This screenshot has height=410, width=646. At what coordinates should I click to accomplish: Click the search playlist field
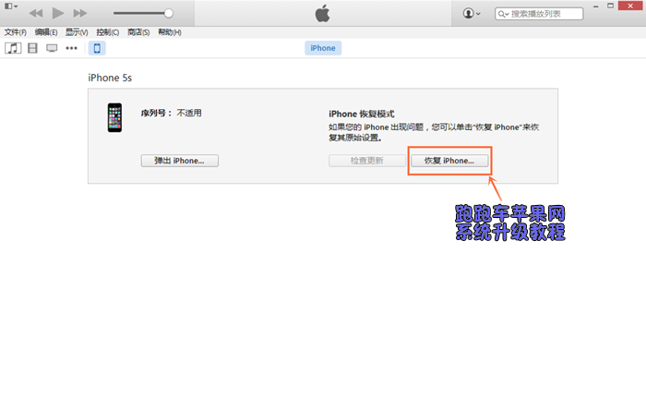[539, 14]
